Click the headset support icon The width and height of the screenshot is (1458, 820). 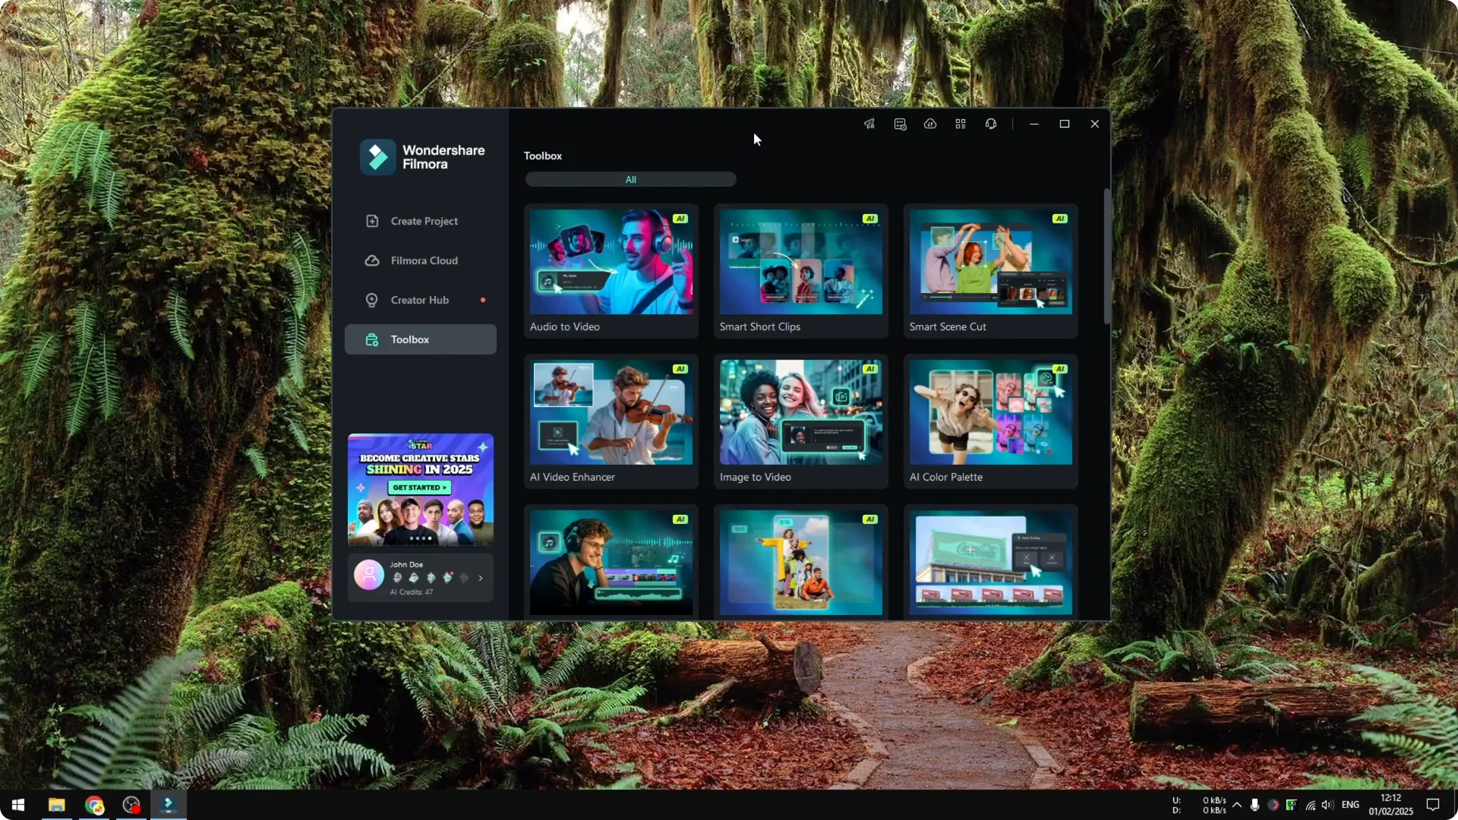(991, 124)
